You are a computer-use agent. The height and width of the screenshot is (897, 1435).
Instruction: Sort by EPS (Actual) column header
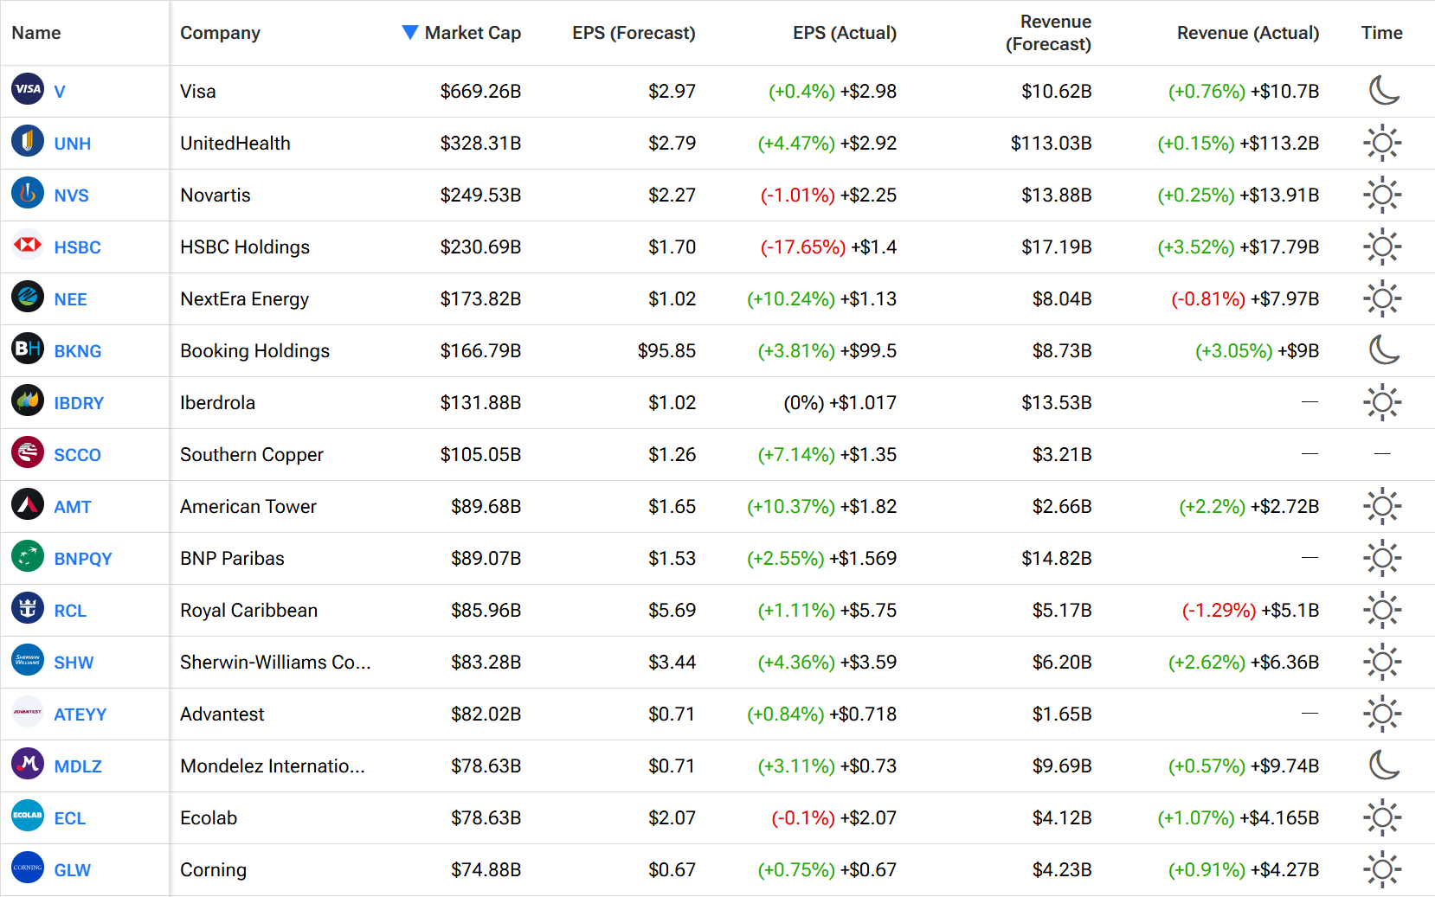845,33
